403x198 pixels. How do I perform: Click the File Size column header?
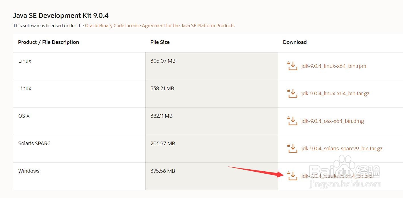160,42
